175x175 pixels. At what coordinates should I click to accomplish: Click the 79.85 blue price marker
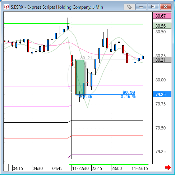tap(162, 94)
